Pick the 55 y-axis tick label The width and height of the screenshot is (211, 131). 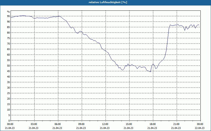(x=8, y=60)
